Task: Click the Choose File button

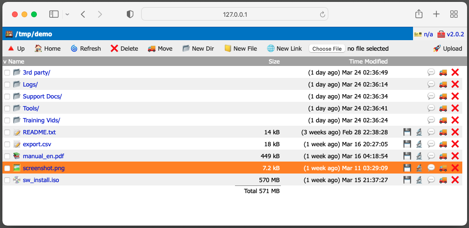Action: pyautogui.click(x=327, y=49)
